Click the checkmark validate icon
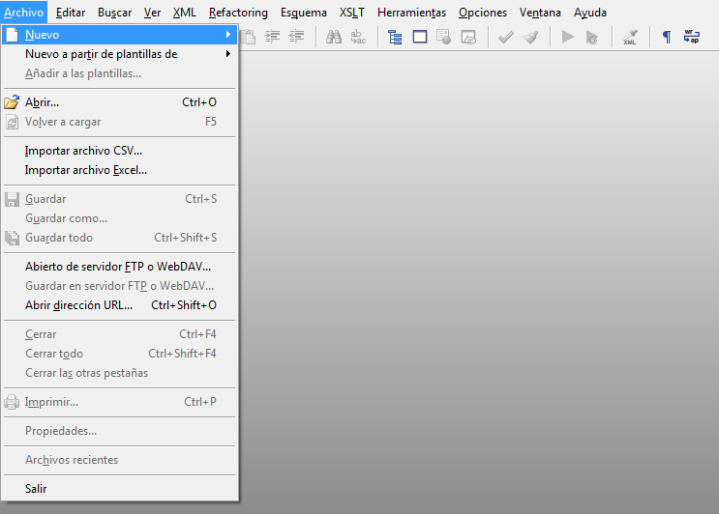The width and height of the screenshot is (719, 514). [x=506, y=37]
